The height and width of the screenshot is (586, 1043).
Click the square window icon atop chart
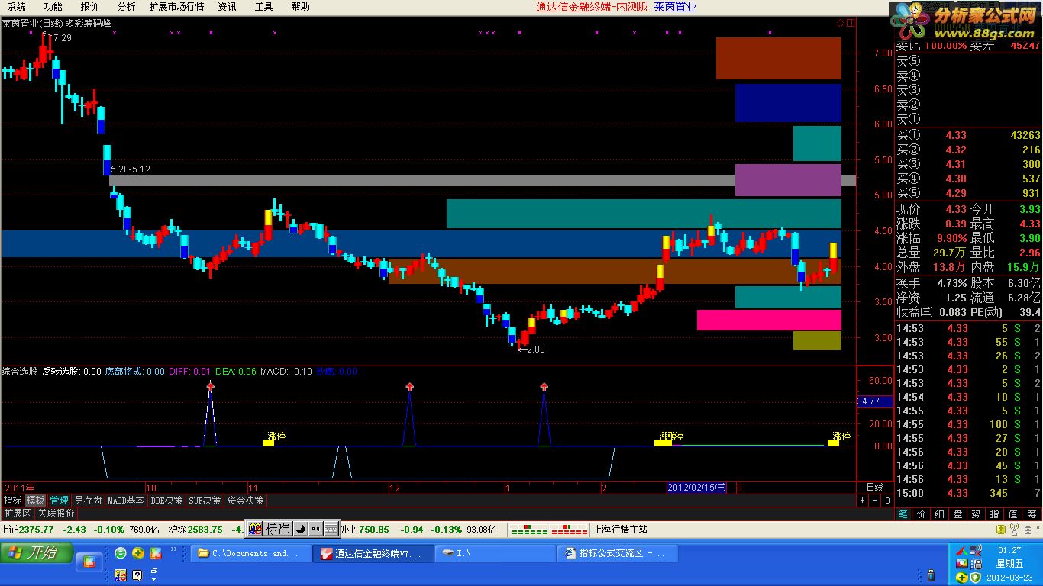pos(851,24)
